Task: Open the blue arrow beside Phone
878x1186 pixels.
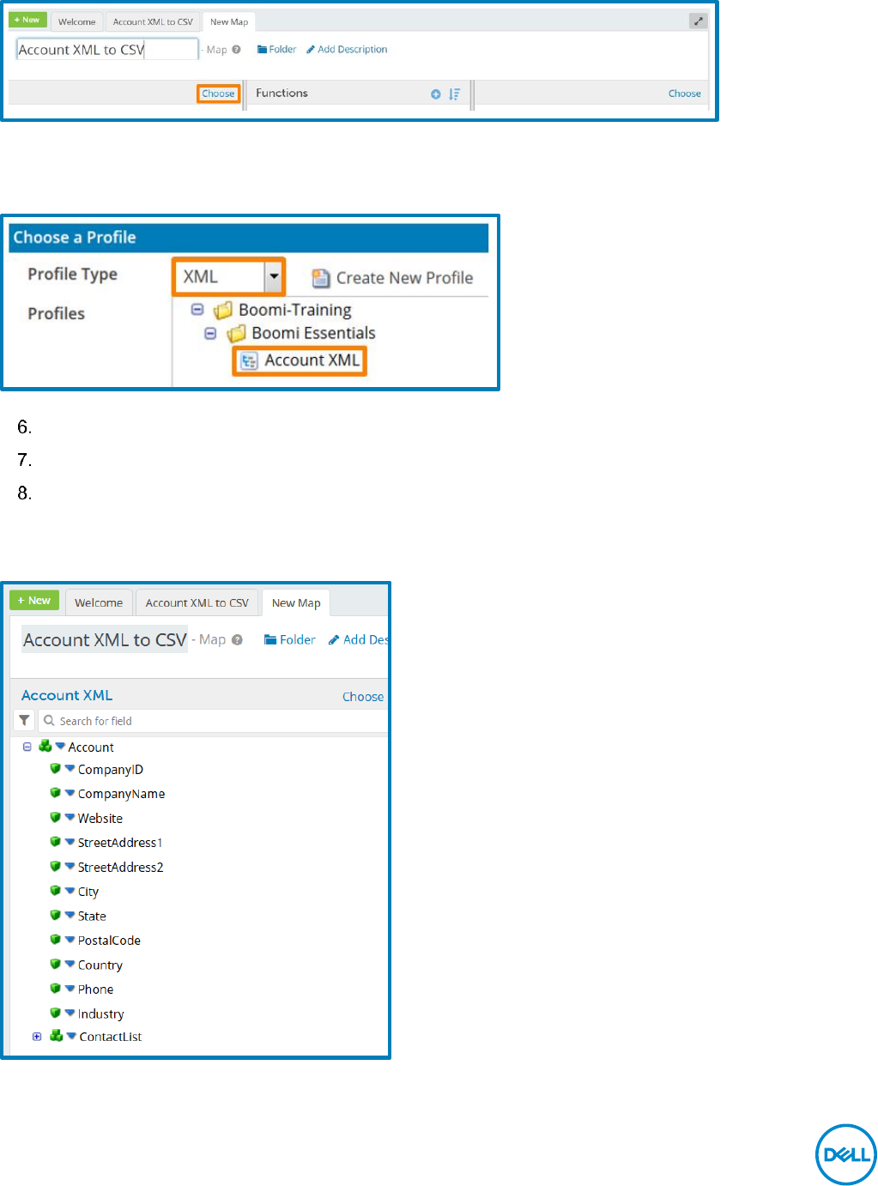Action: coord(70,989)
